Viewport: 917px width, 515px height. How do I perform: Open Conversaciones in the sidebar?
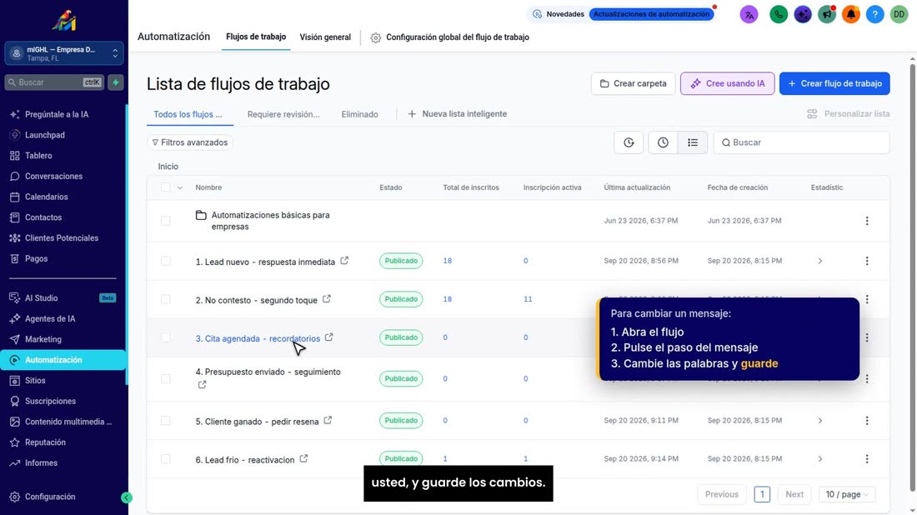(53, 176)
